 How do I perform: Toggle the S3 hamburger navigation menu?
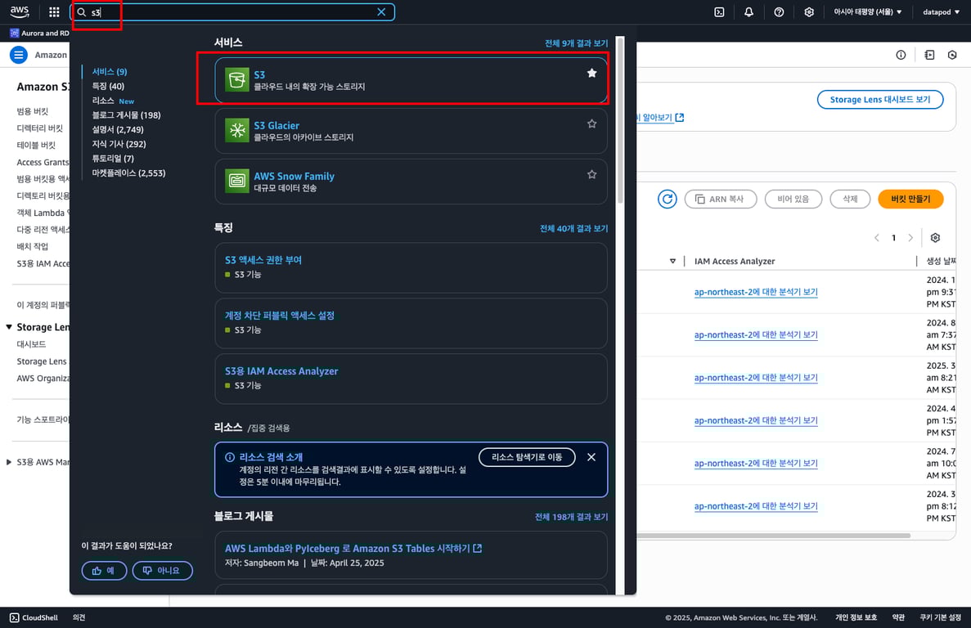(19, 55)
